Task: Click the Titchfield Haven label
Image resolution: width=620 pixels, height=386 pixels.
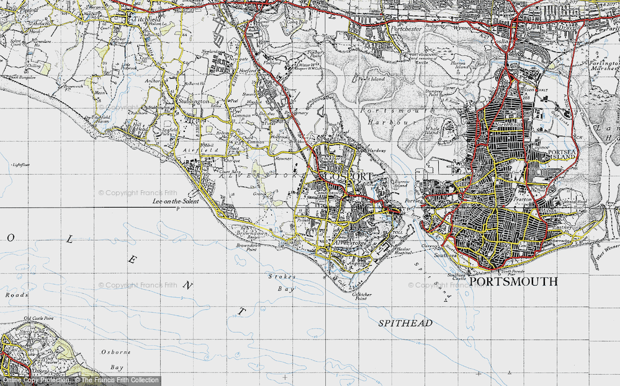Action: click(x=100, y=120)
